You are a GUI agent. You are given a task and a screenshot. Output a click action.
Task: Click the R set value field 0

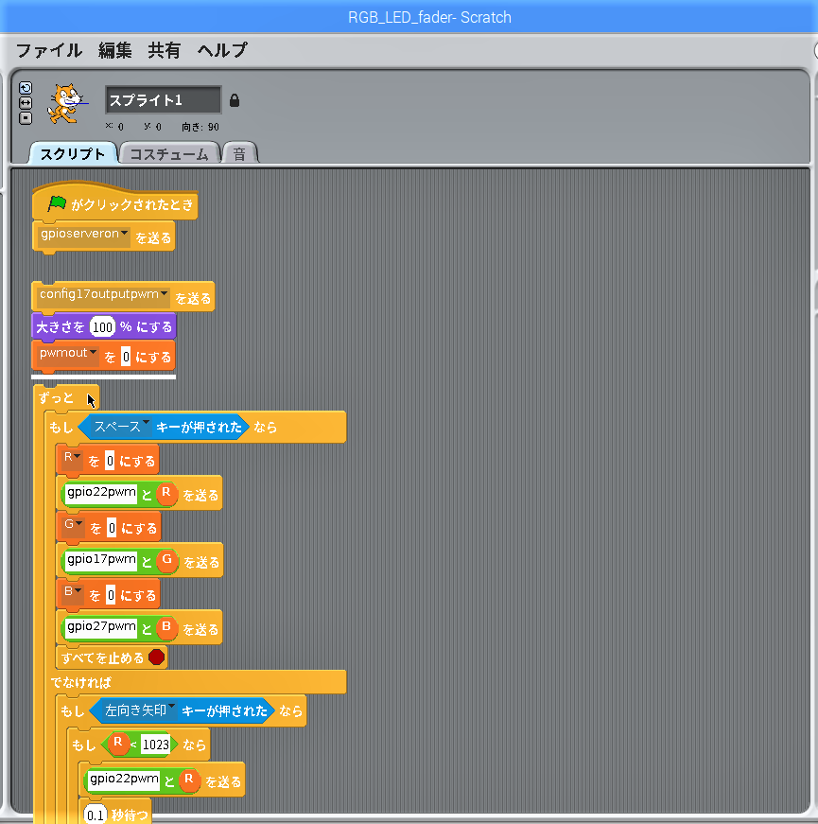pos(110,461)
